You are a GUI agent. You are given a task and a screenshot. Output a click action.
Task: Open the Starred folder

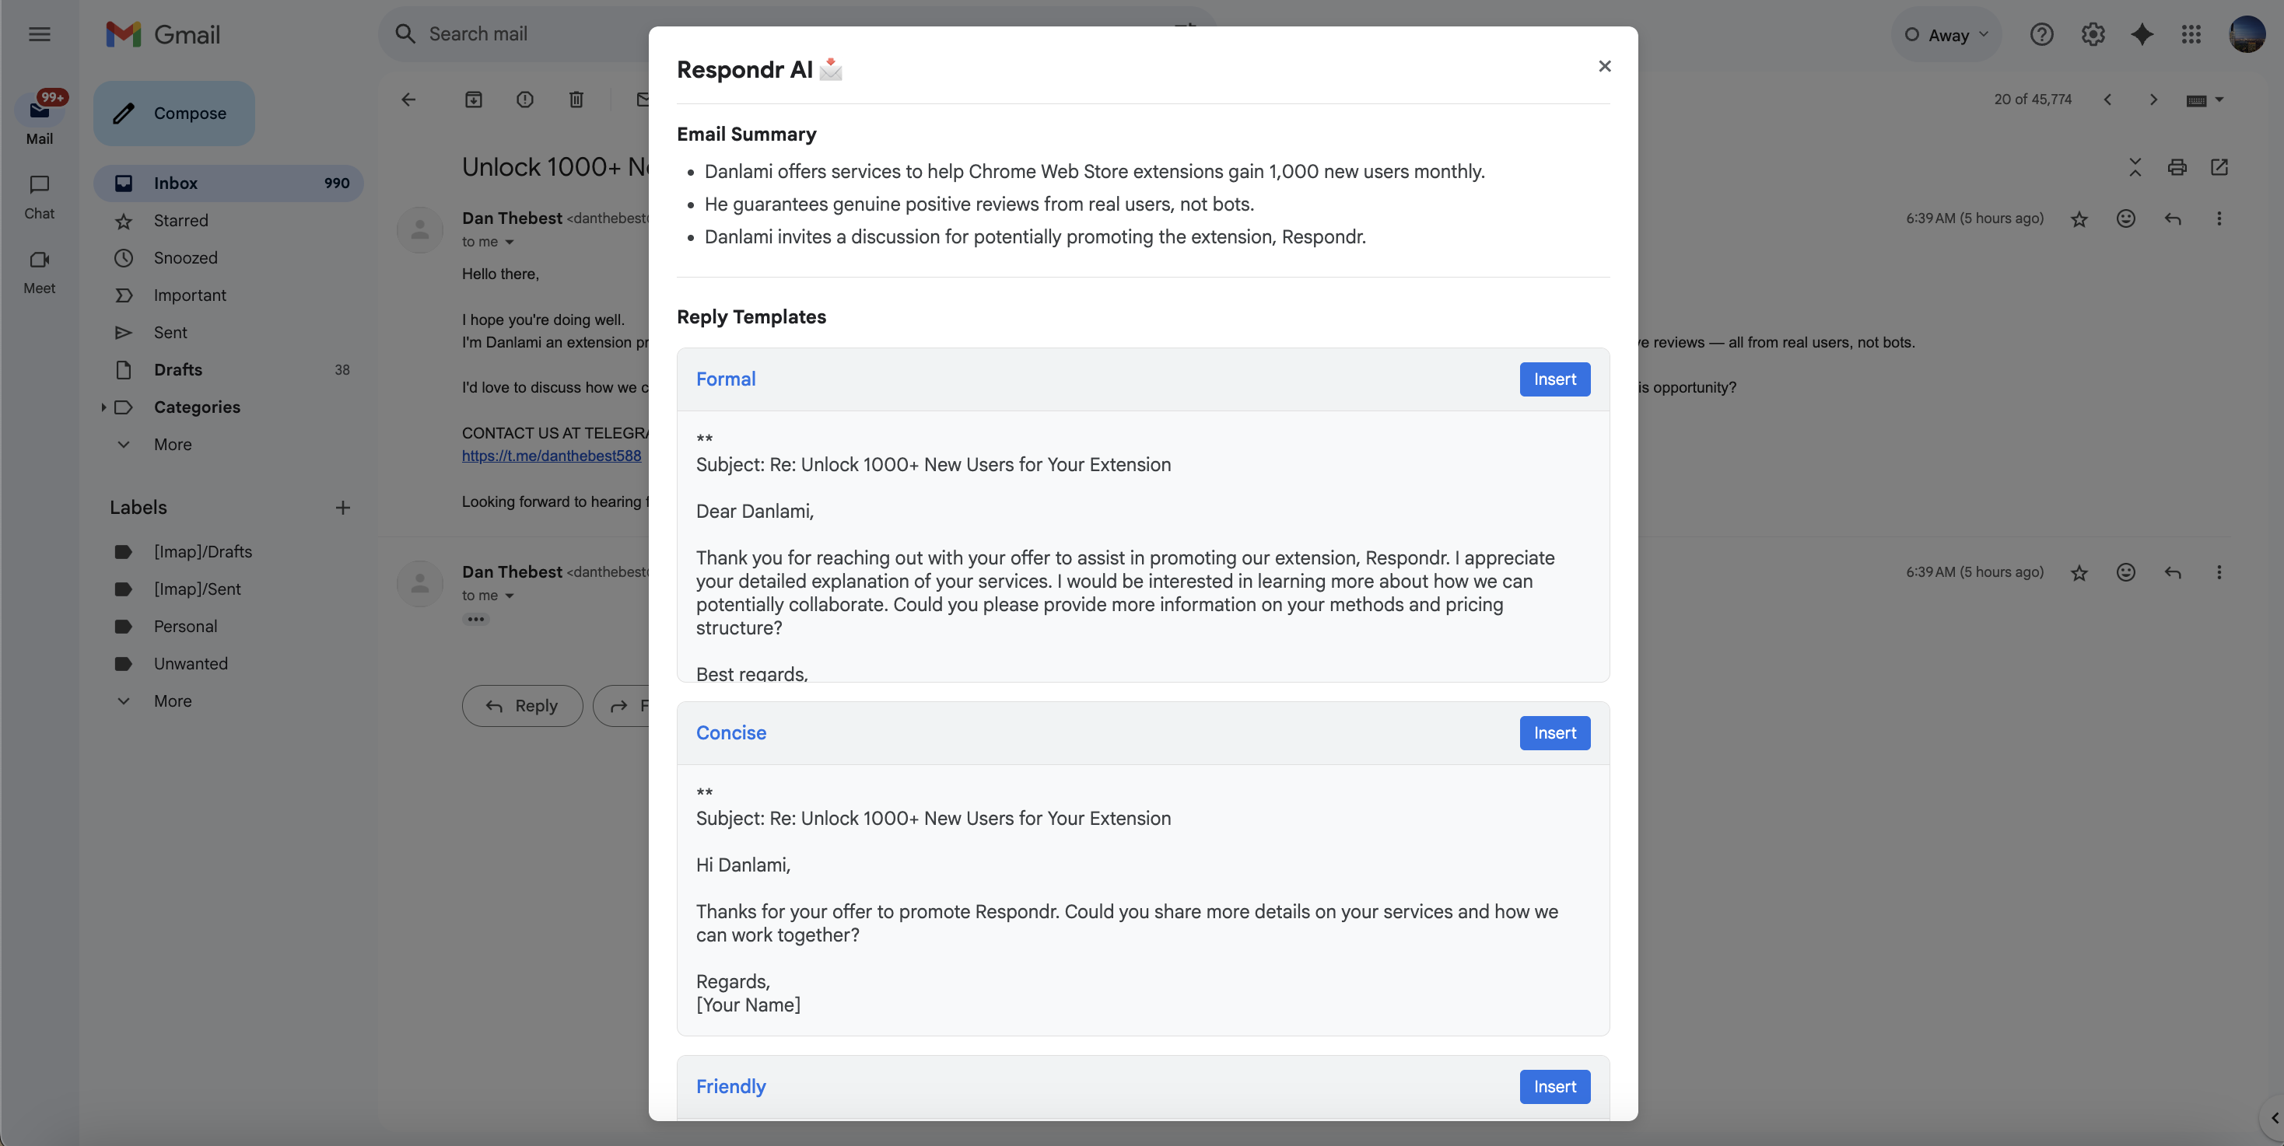(181, 221)
